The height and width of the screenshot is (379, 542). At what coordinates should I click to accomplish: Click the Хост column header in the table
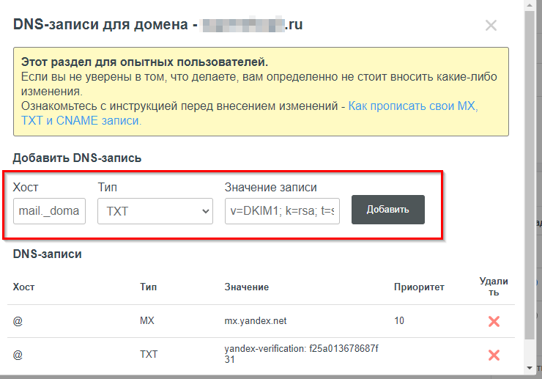[x=23, y=287]
